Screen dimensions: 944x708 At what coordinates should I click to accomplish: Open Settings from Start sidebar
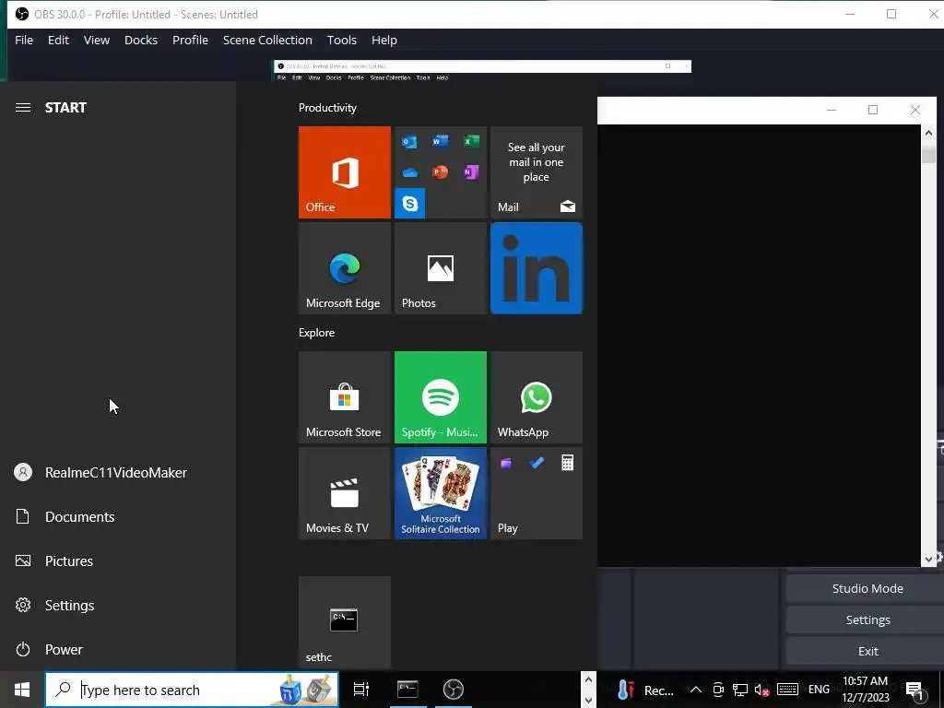tap(117, 605)
